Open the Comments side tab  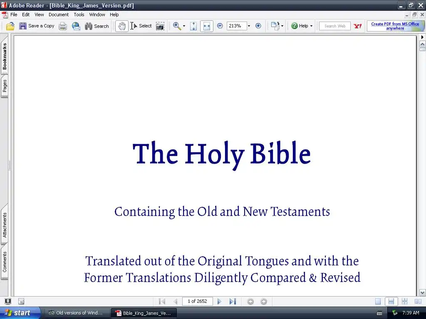click(x=5, y=262)
